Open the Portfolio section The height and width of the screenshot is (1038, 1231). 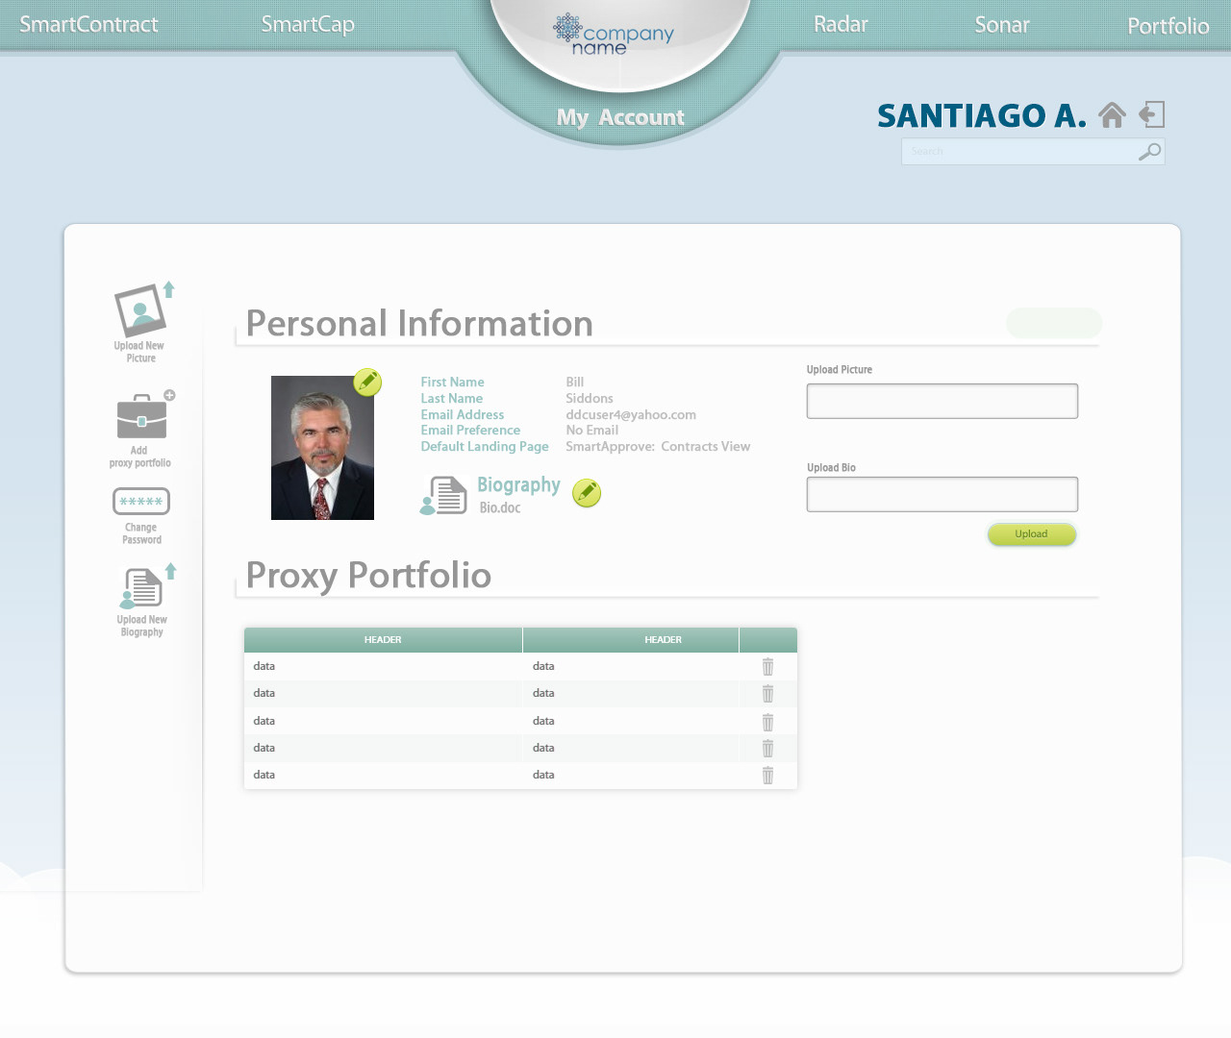[1168, 26]
